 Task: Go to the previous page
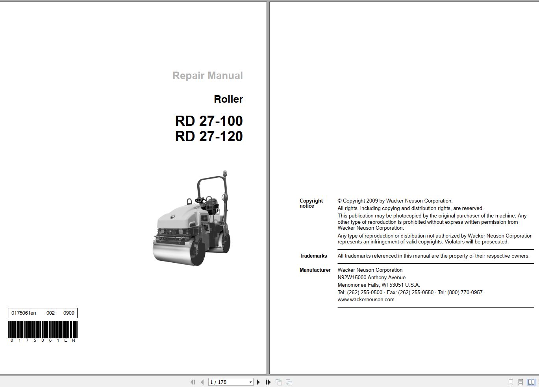coord(202,382)
